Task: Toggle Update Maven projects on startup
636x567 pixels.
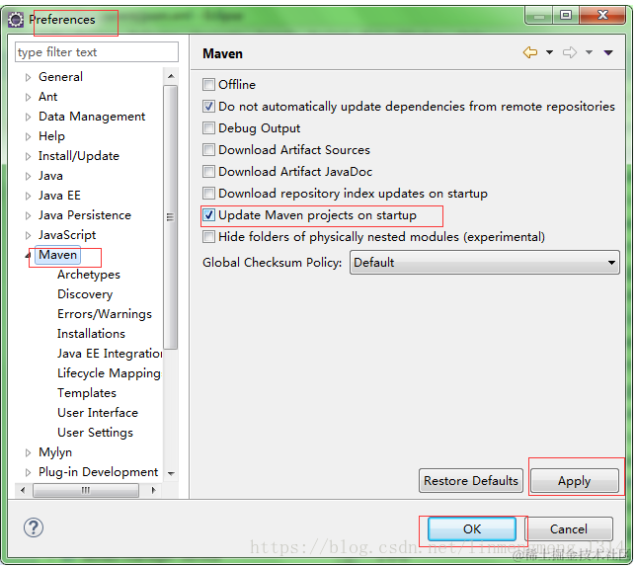Action: [209, 215]
